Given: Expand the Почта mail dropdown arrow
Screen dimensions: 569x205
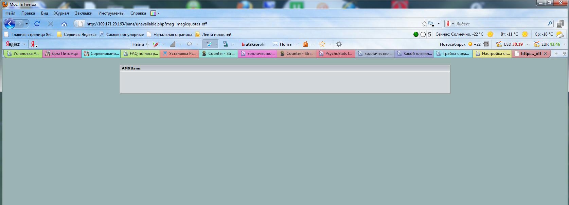Looking at the screenshot, I should point(296,44).
